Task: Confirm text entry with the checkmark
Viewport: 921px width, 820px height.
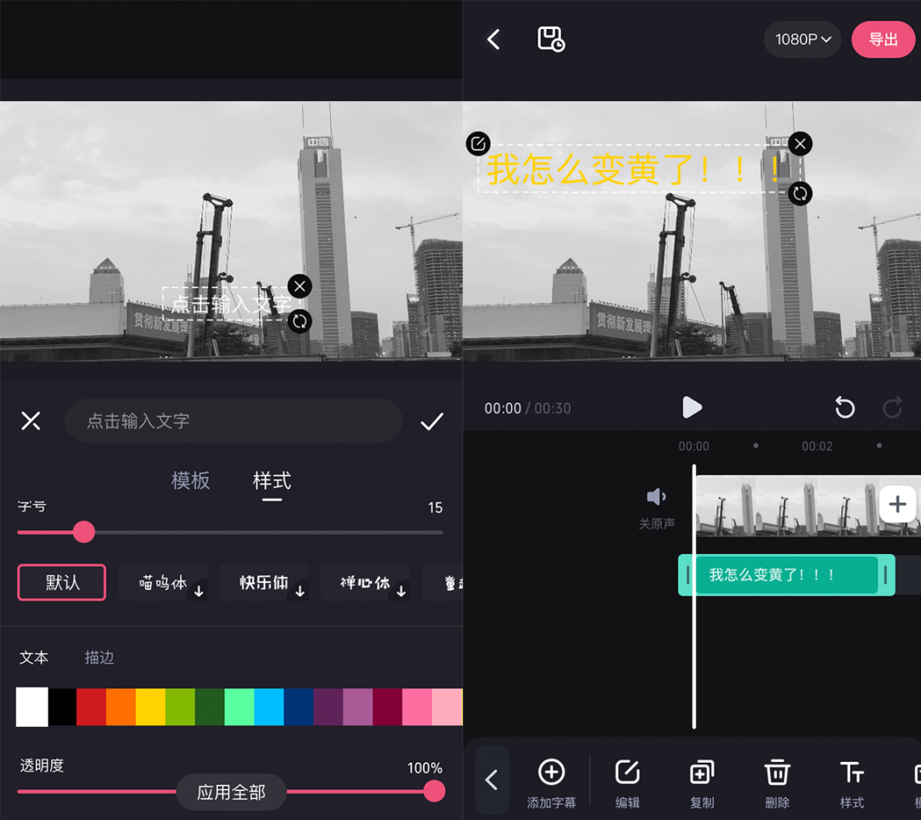Action: [x=432, y=420]
